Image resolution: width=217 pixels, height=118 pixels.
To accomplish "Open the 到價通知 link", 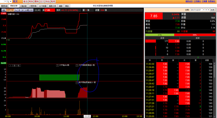I will (x=212, y=1).
